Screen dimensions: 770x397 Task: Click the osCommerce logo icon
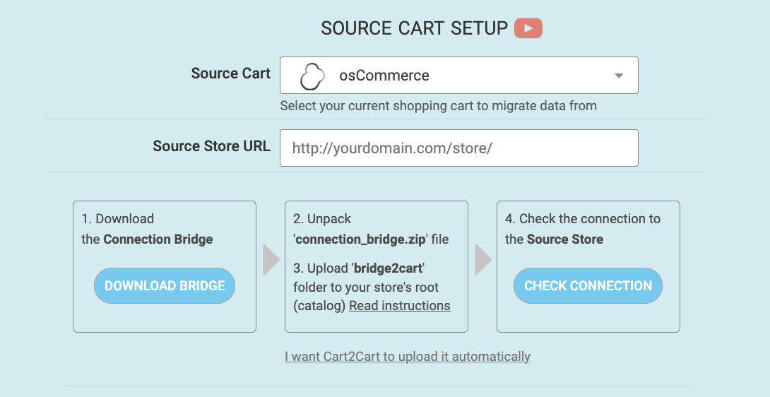click(x=312, y=76)
